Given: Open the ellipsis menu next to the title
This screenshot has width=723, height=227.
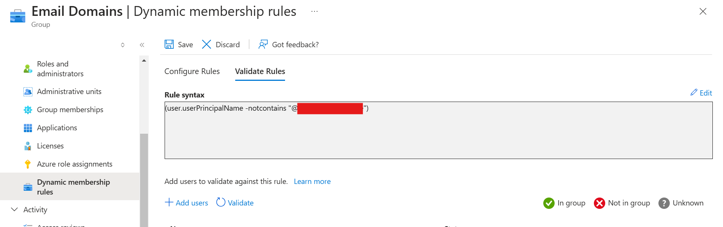Looking at the screenshot, I should [x=314, y=11].
